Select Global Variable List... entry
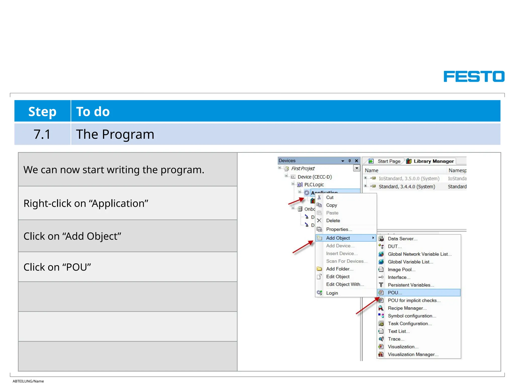515x386 pixels. pyautogui.click(x=419, y=262)
